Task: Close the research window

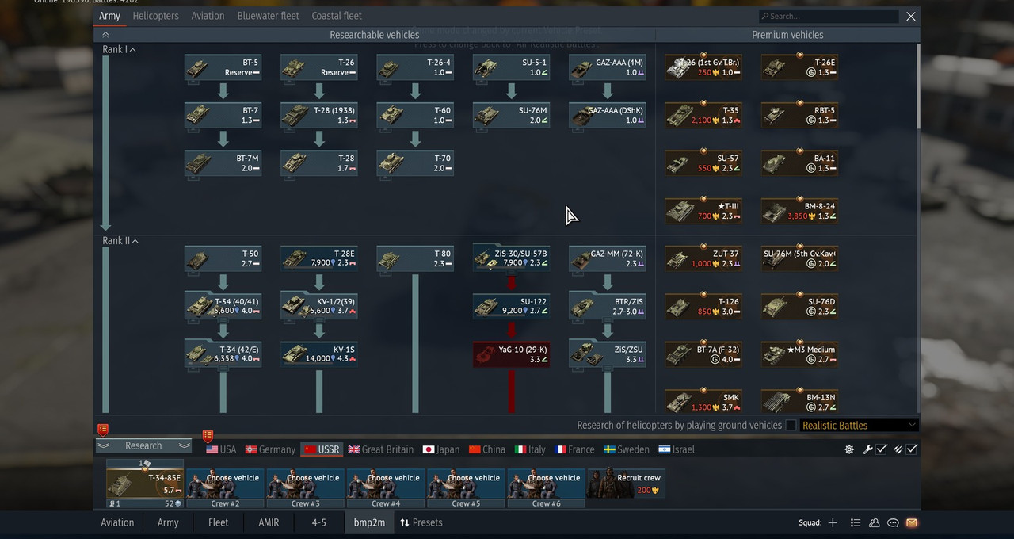Action: pos(911,16)
